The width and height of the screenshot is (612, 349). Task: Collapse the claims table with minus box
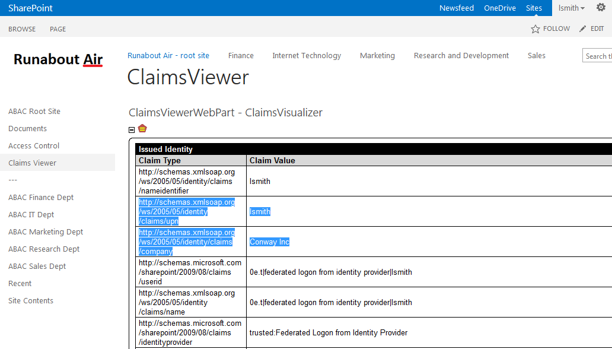pos(132,130)
